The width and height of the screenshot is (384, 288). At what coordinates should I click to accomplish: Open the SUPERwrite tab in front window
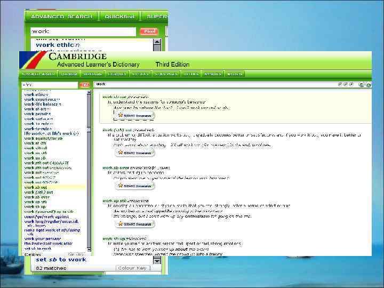pyautogui.click(x=93, y=74)
